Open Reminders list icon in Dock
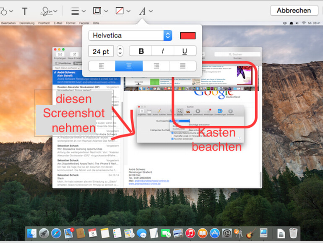Image resolution: width=323 pixels, height=243 pixels. (117, 233)
